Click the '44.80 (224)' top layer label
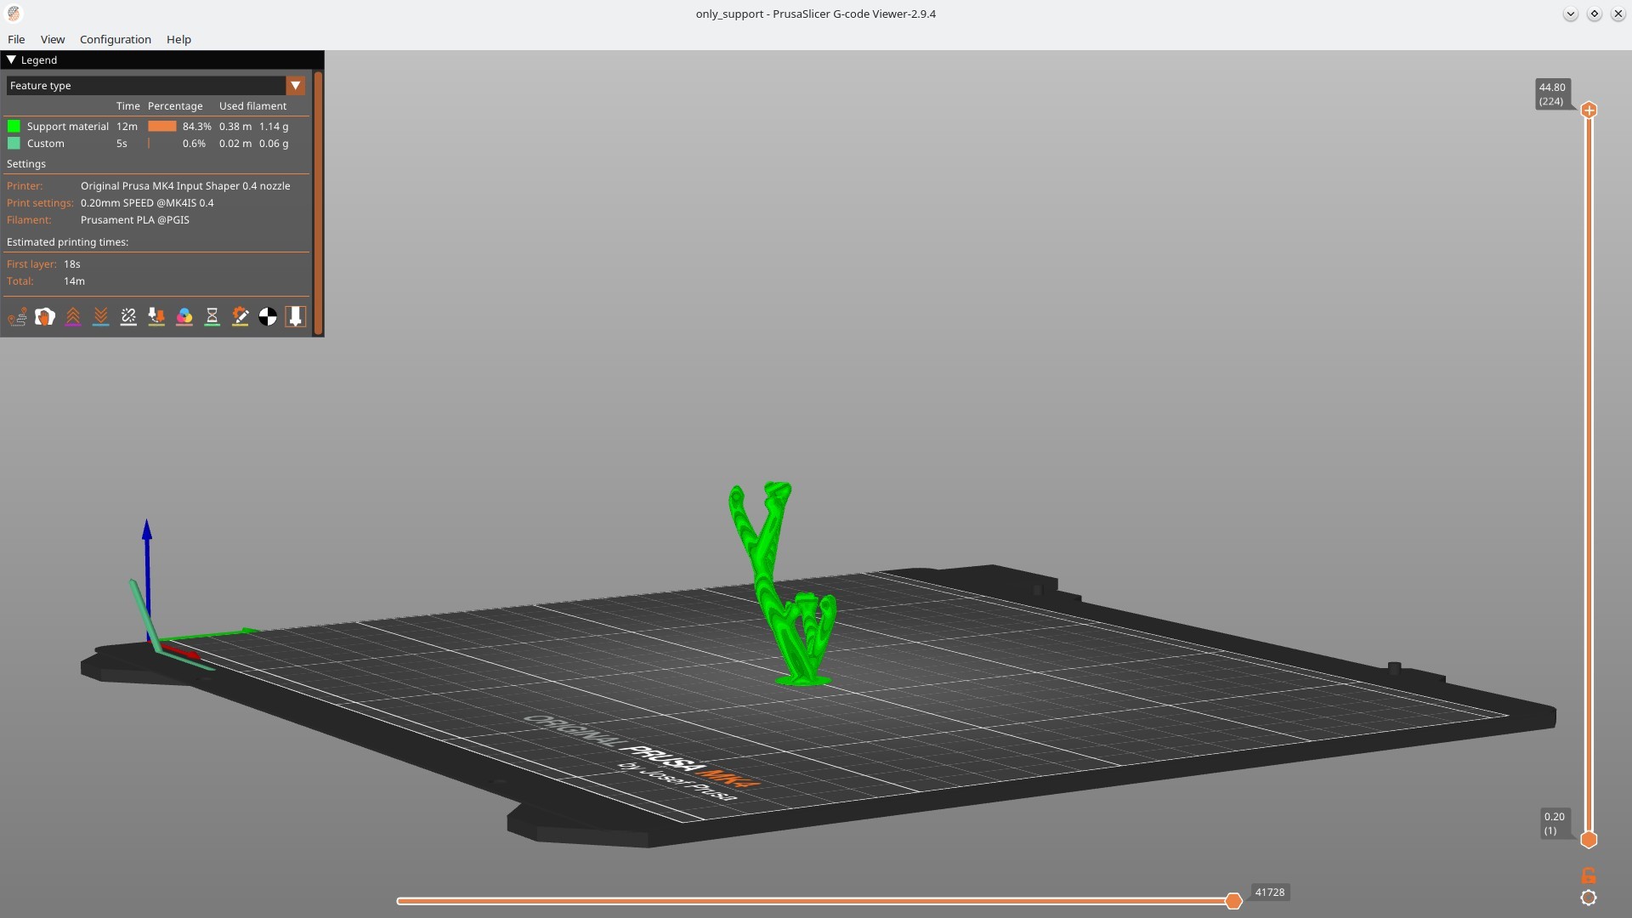Viewport: 1632px width, 918px height. click(1552, 94)
